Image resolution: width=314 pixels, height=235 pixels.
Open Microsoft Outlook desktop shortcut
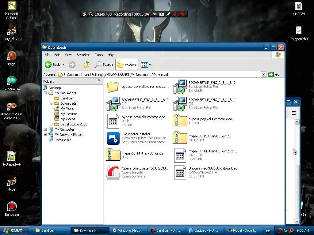(x=12, y=10)
